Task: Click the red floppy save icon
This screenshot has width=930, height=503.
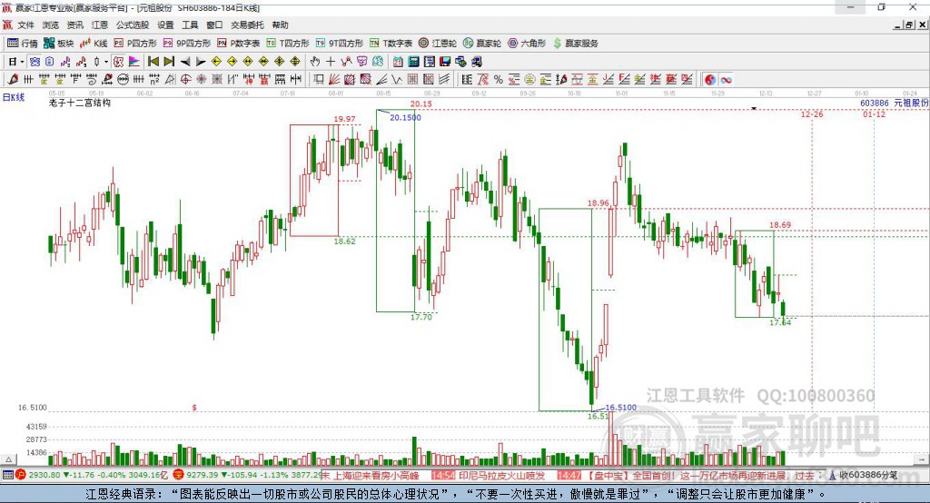Action: [445, 62]
